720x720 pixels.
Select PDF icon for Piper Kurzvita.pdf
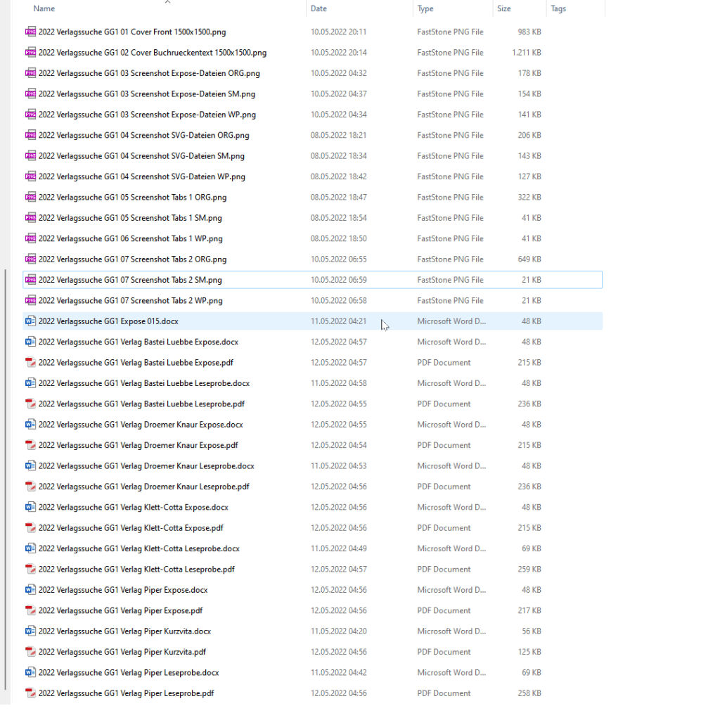click(30, 652)
